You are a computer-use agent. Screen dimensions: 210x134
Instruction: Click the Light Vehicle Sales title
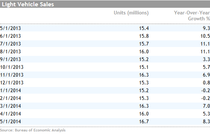coord(28,4)
